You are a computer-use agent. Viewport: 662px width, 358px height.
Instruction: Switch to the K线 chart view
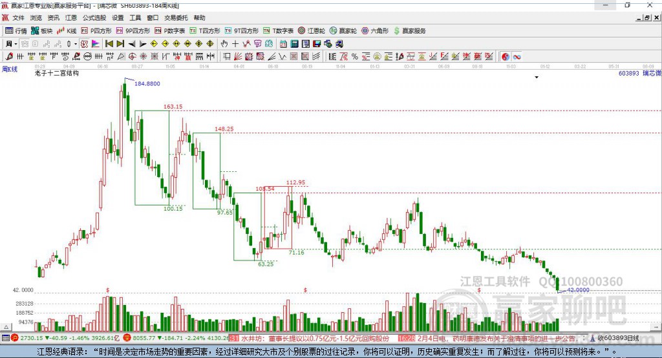coord(67,30)
